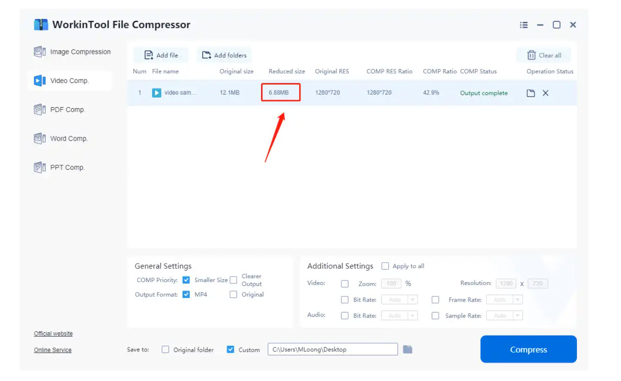Click the Add folders button

click(224, 55)
